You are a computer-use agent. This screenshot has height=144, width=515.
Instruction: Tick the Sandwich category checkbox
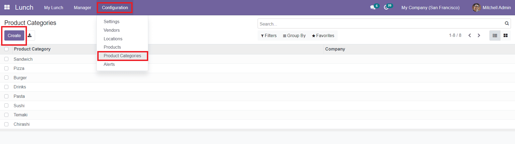[x=6, y=59]
